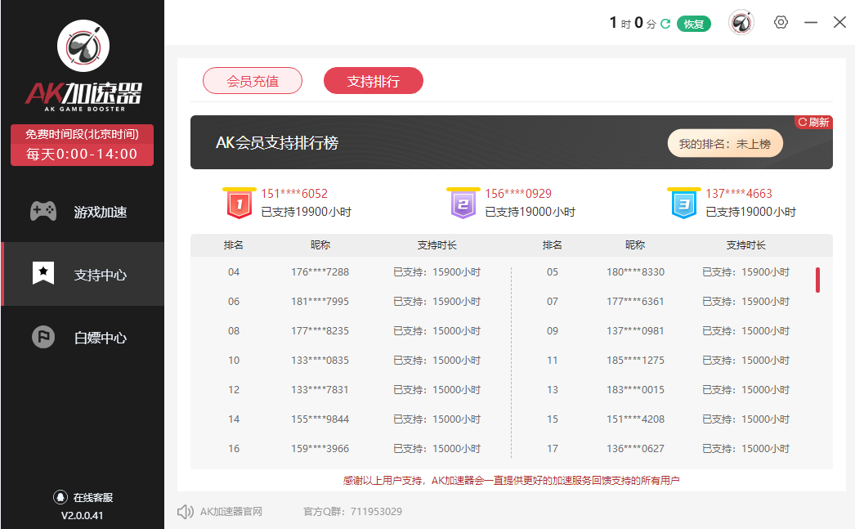Click nickname 155****9844 in rank 14
Viewport: 855px width, 529px height.
click(320, 419)
